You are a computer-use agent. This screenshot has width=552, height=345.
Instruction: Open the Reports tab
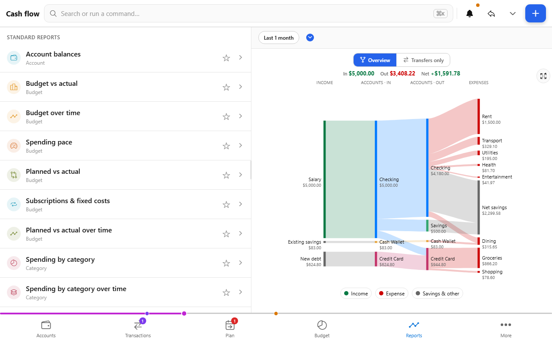(x=414, y=329)
